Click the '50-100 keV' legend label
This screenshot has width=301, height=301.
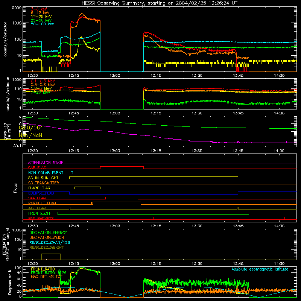point(43,24)
